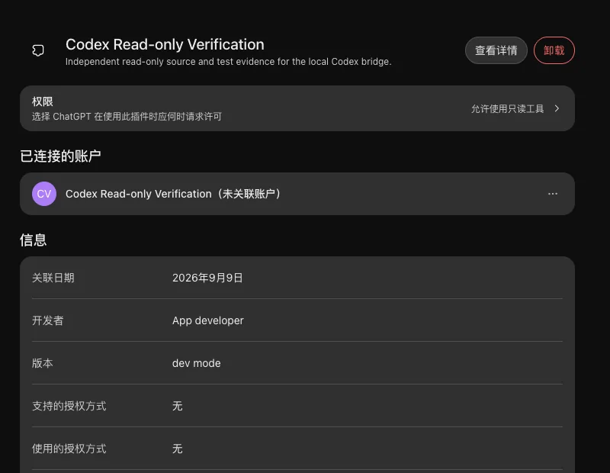Click the 已连接的账户 section heading

pyautogui.click(x=60, y=156)
